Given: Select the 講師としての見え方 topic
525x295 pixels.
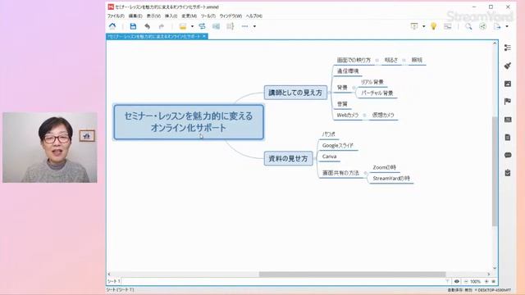Looking at the screenshot, I should [x=295, y=93].
